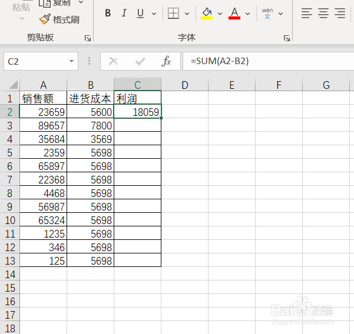Click cell with value 22368
Screen dimensions: 354x334
pyautogui.click(x=44, y=179)
